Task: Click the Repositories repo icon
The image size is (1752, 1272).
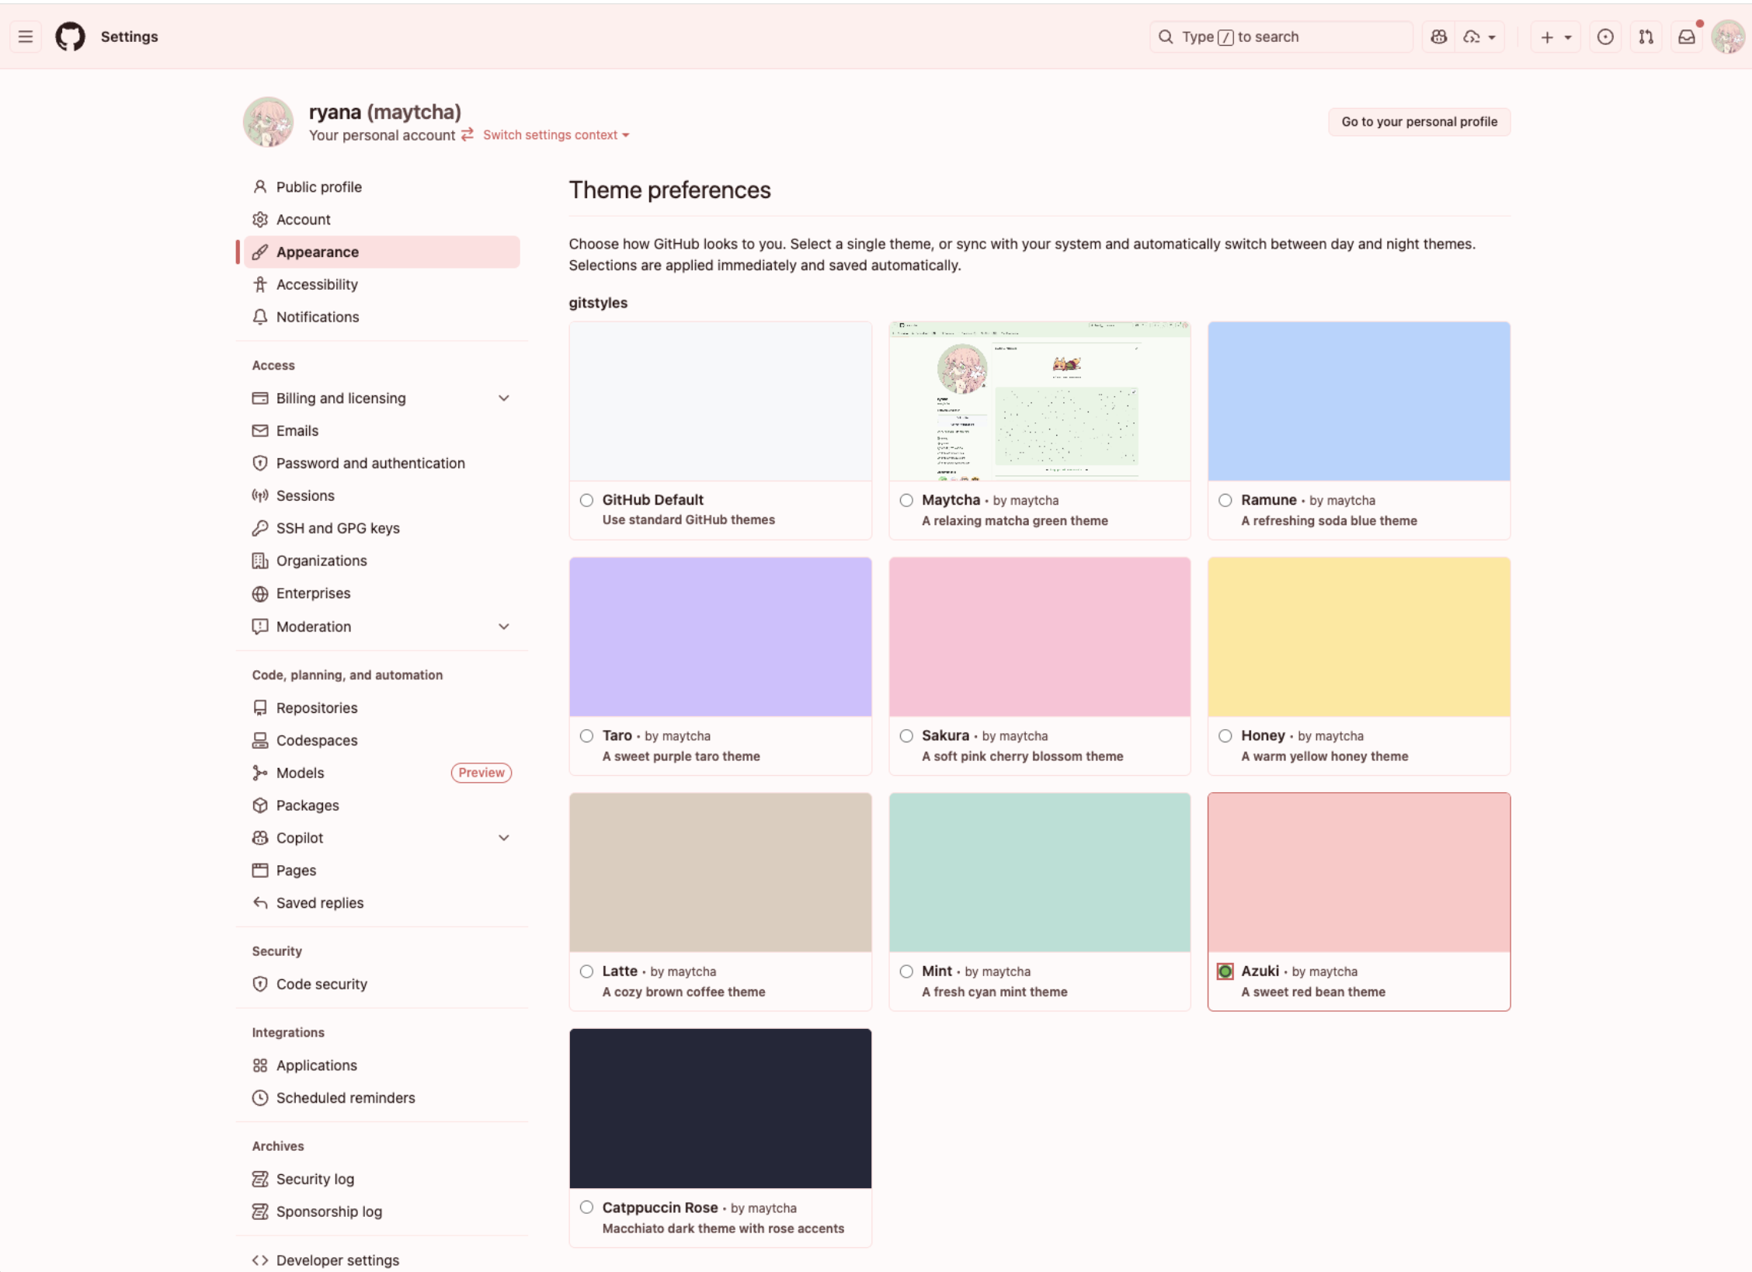Action: 260,708
